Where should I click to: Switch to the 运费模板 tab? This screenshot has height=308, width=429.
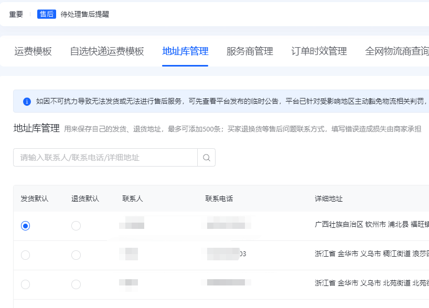click(33, 51)
